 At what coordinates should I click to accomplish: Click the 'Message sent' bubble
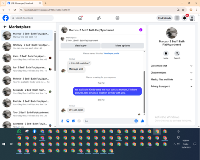pos(76,69)
